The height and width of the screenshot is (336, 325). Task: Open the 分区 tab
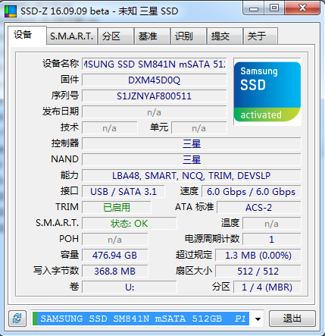click(116, 36)
